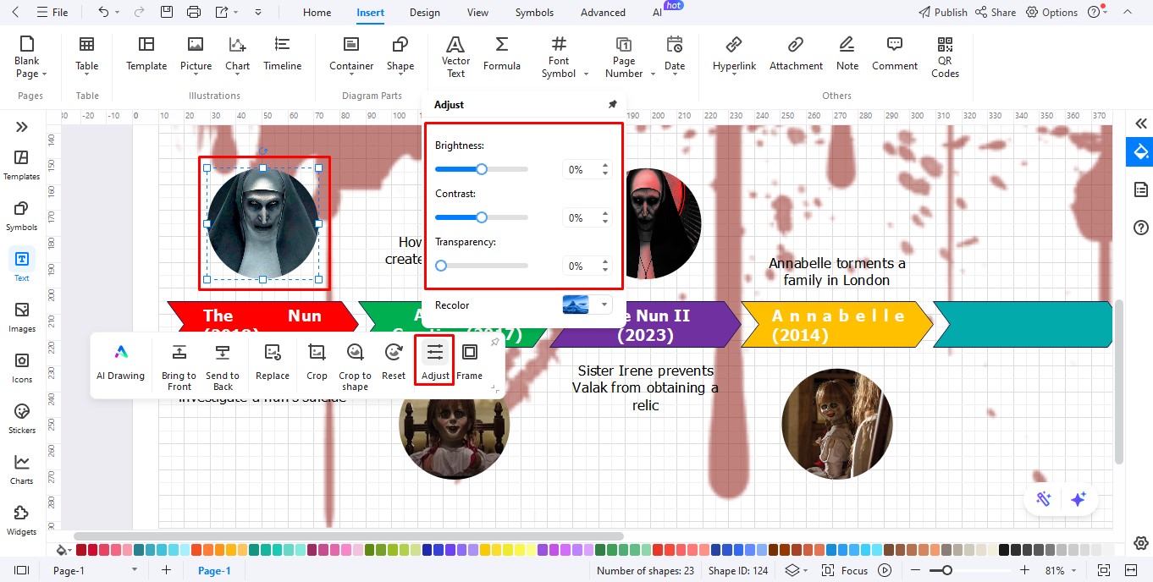This screenshot has height=582, width=1153.
Task: Insert a Comment
Action: click(895, 54)
